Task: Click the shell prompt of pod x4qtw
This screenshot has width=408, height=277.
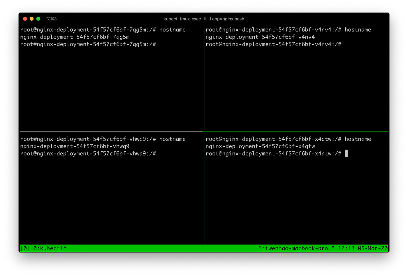Action: (273, 153)
